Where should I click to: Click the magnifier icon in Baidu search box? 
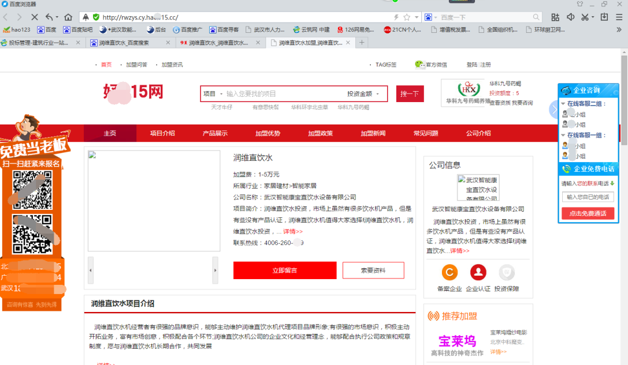(x=536, y=17)
